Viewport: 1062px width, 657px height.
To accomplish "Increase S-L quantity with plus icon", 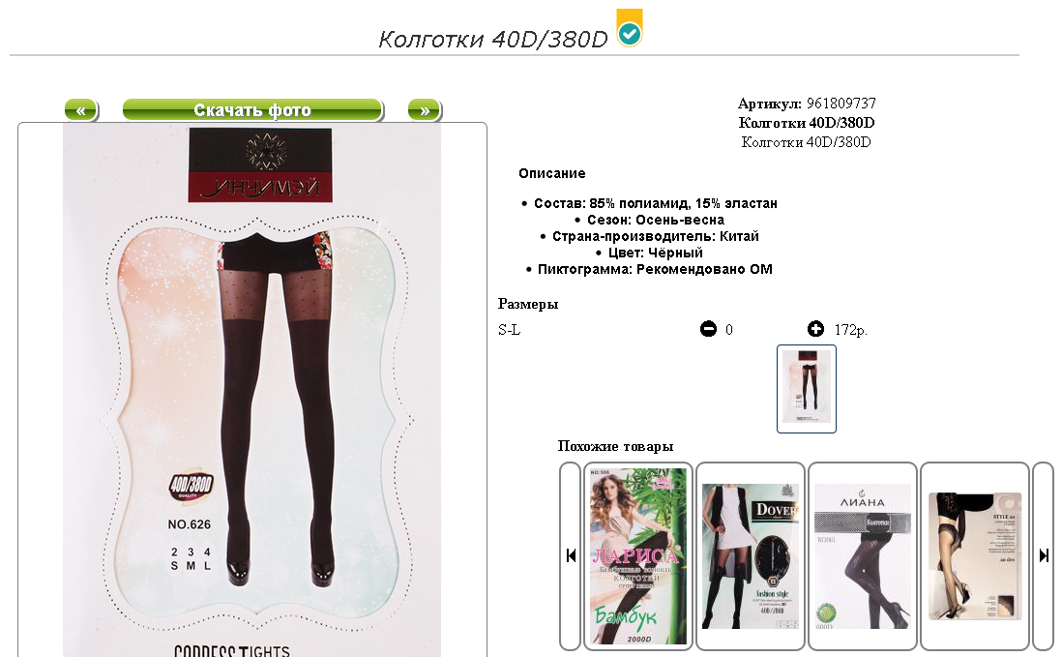I will click(x=815, y=329).
